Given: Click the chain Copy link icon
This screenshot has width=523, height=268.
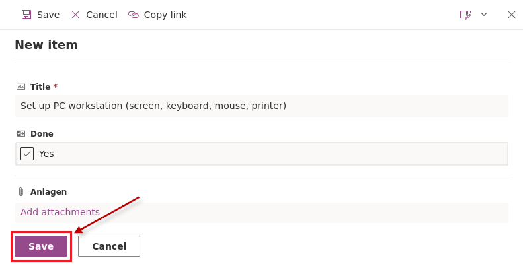Looking at the screenshot, I should tap(134, 15).
